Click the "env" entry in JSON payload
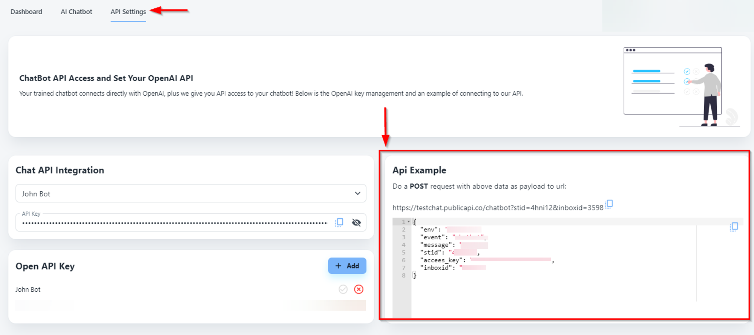 pyautogui.click(x=430, y=230)
